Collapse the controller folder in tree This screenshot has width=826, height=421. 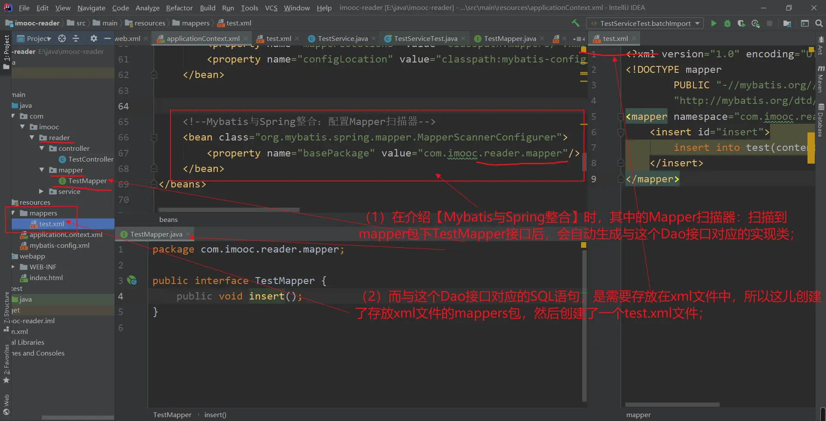coord(42,148)
